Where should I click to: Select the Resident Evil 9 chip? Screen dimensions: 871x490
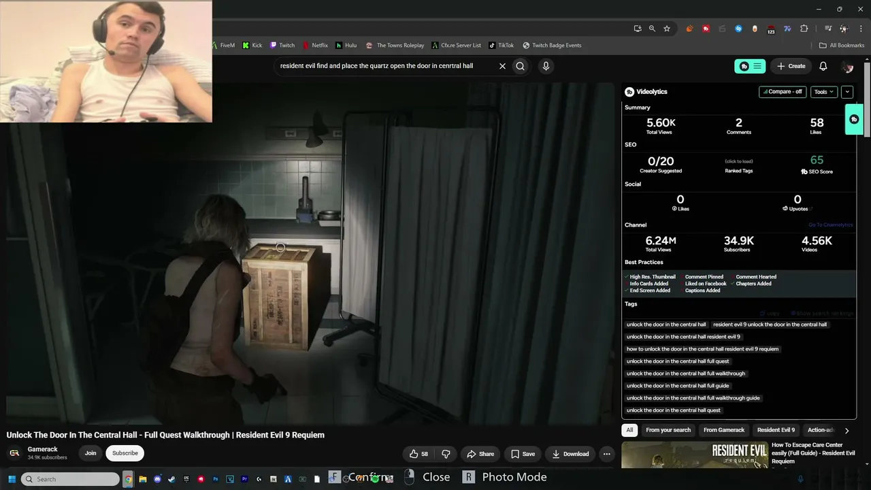click(x=776, y=430)
